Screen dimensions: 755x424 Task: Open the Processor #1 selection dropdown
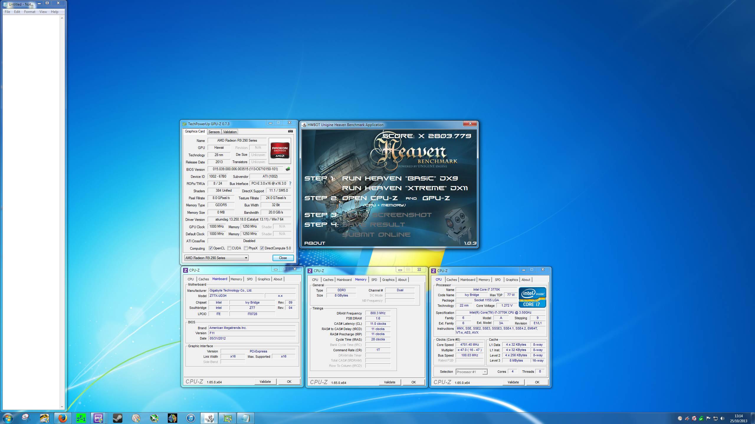[x=471, y=372]
